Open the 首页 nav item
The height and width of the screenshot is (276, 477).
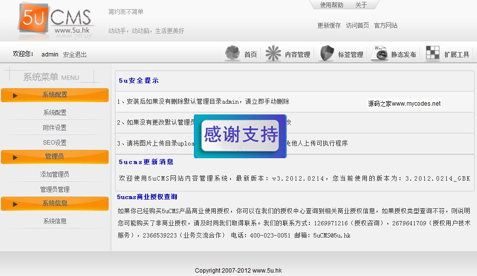(250, 55)
